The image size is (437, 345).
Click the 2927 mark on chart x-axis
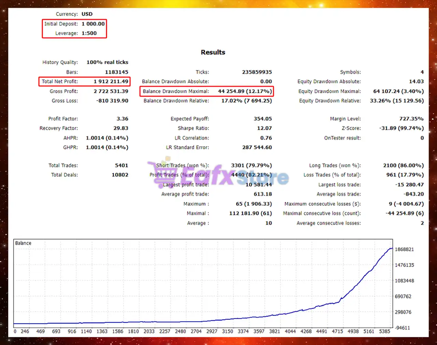tap(212, 331)
